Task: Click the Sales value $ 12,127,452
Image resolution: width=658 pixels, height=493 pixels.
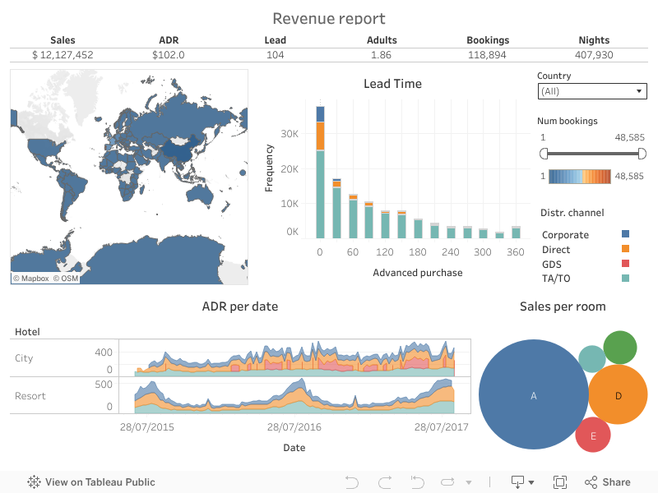Action: click(x=63, y=55)
